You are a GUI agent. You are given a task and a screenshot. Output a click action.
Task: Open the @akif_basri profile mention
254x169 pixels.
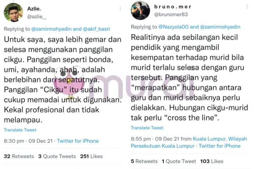point(97,29)
